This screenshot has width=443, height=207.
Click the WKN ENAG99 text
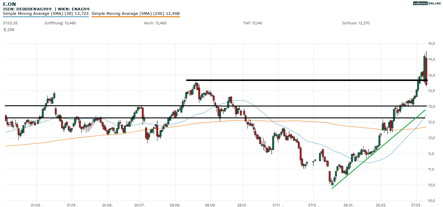pos(74,9)
